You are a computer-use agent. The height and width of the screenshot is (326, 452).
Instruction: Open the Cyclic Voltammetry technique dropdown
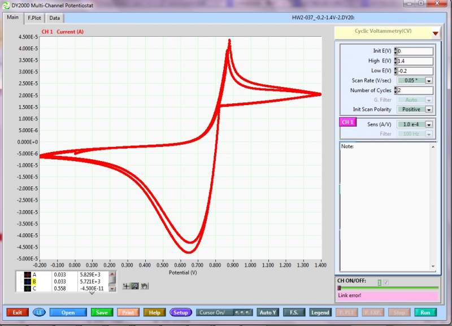tap(435, 33)
